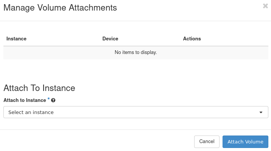Image resolution: width=271 pixels, height=151 pixels.
Task: Click blank footer area left of Cancel
Action: [x=95, y=142]
